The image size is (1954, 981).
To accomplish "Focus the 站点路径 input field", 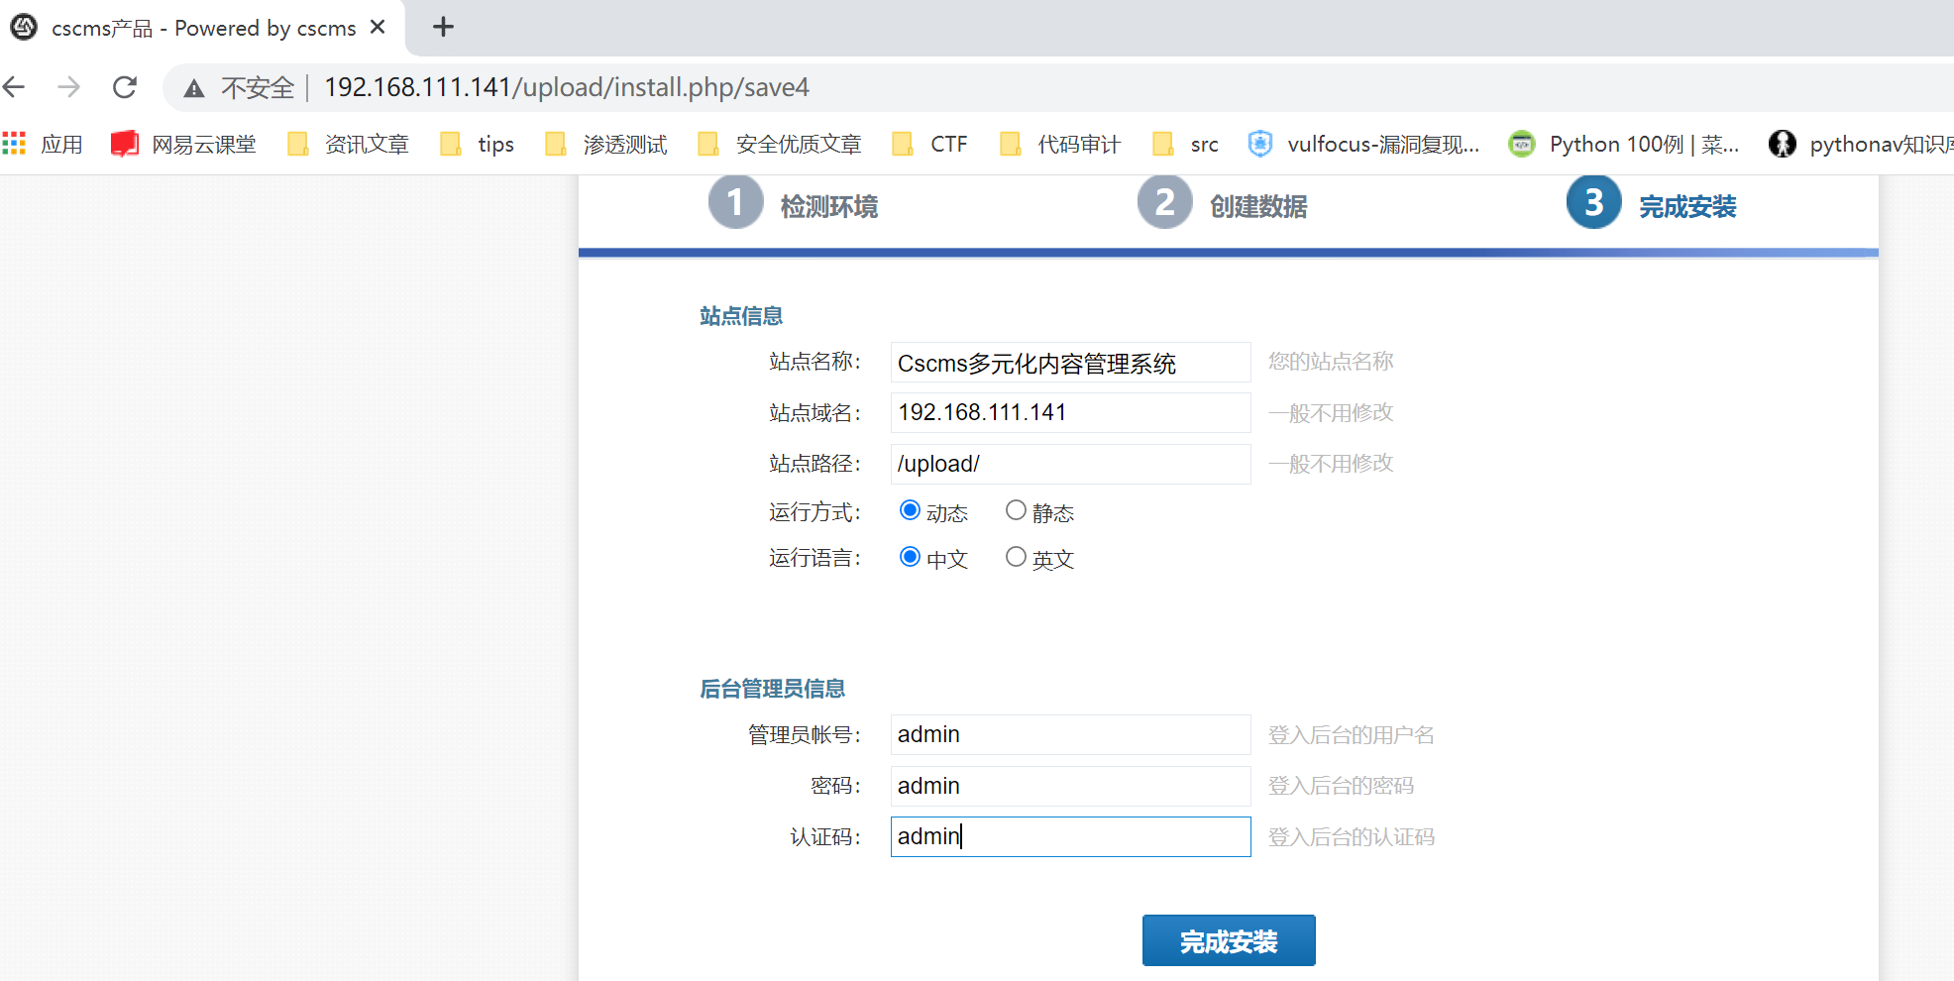I will pos(1070,464).
